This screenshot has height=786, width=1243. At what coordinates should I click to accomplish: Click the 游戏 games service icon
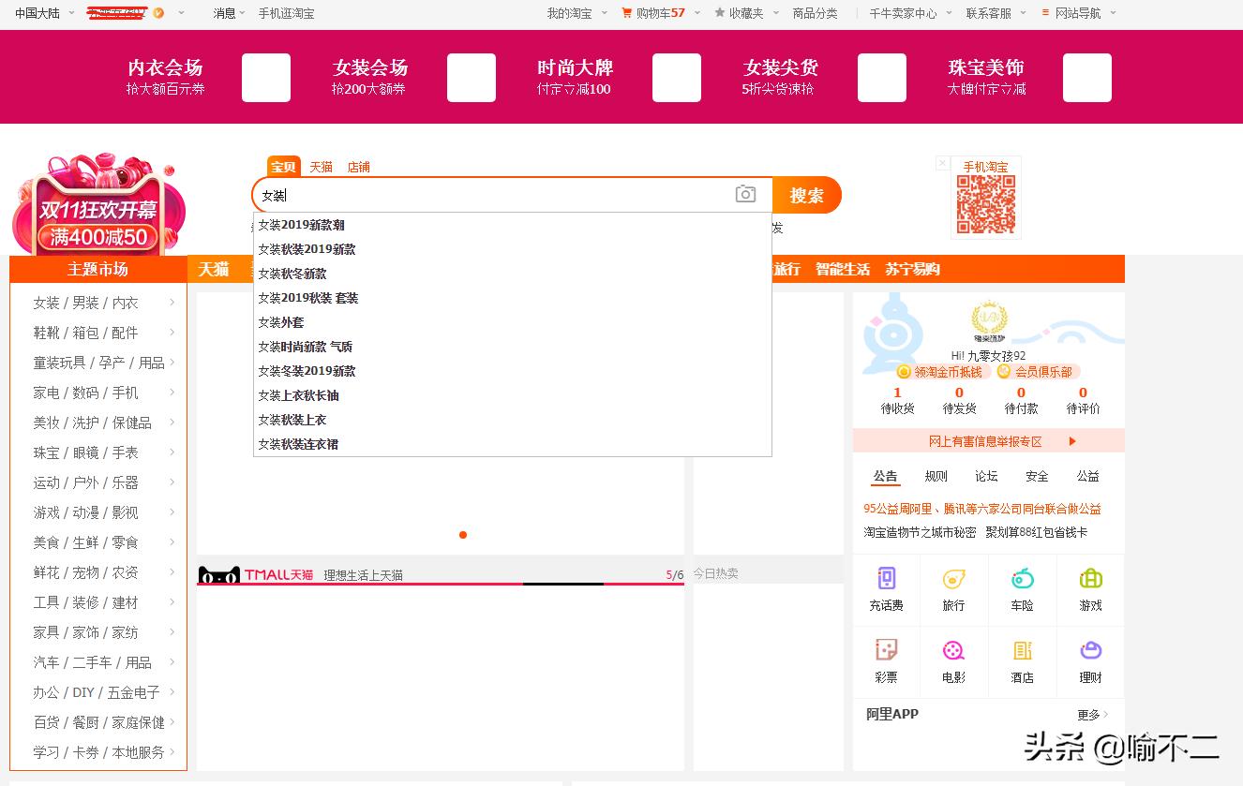[x=1090, y=589]
